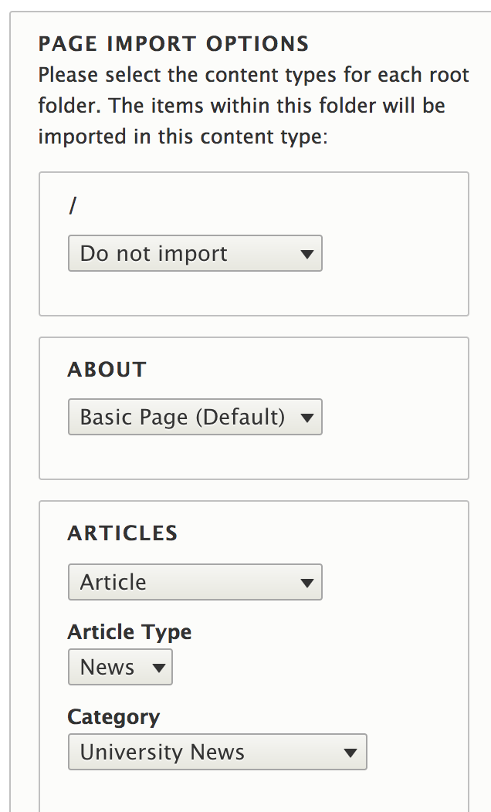Click the arrow on the "Do not import" select

click(306, 254)
